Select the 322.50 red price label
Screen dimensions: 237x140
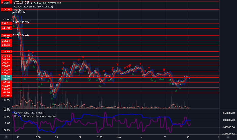pyautogui.click(x=6, y=9)
